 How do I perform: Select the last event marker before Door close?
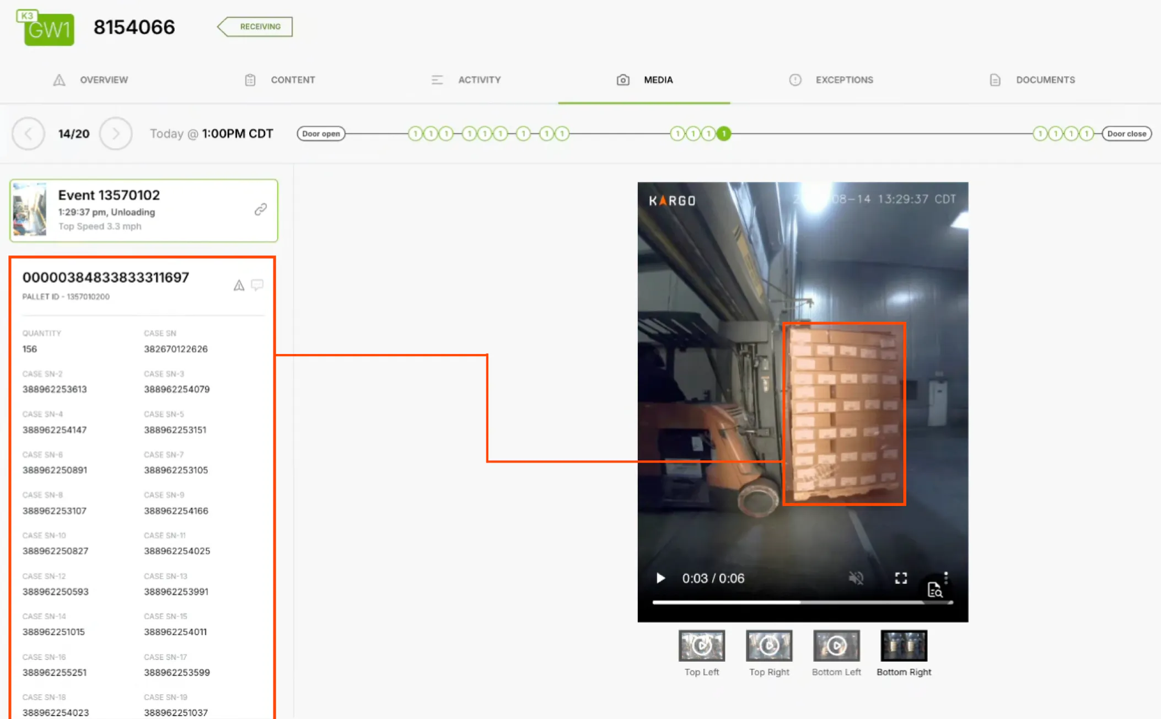(1086, 133)
